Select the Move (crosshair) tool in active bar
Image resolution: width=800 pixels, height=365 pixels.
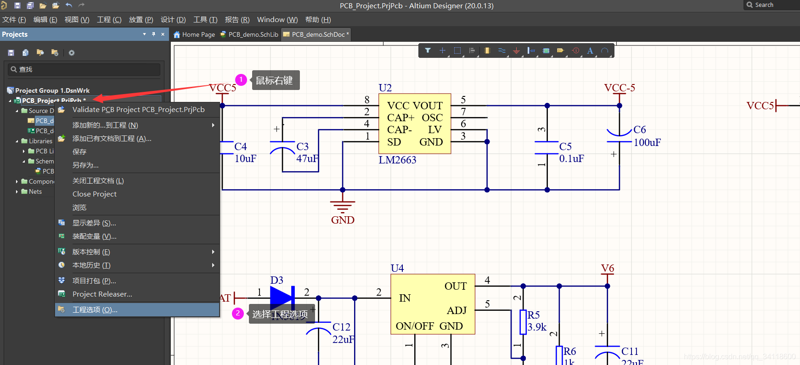442,51
